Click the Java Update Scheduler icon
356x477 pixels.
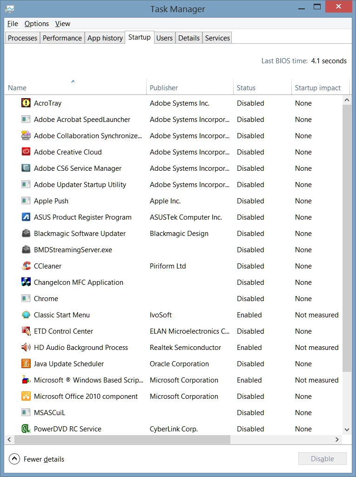point(26,363)
